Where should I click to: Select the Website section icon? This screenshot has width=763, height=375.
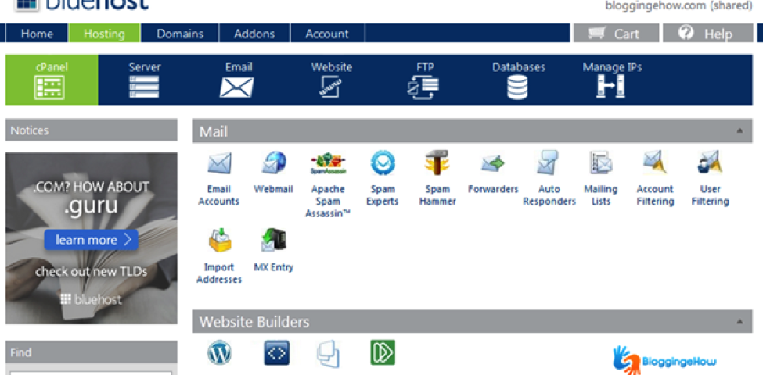(331, 87)
